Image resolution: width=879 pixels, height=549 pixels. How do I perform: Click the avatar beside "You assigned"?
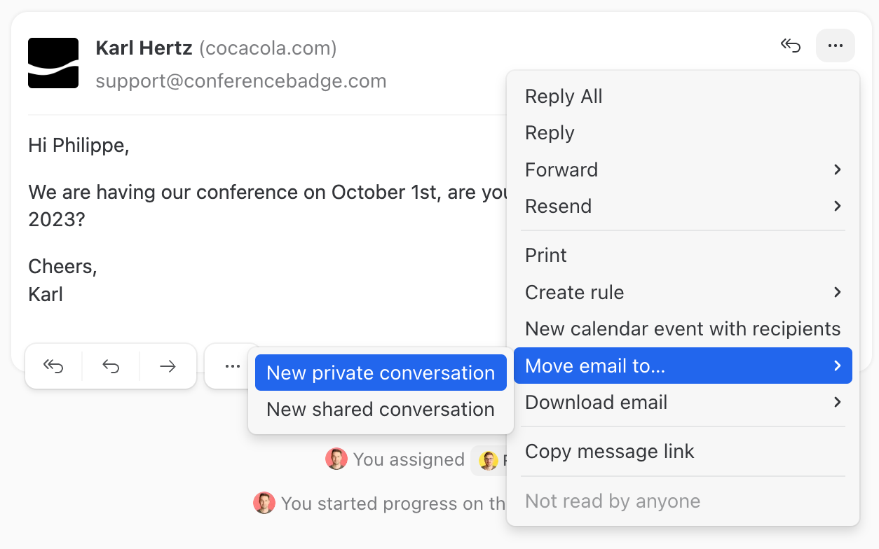tap(336, 459)
